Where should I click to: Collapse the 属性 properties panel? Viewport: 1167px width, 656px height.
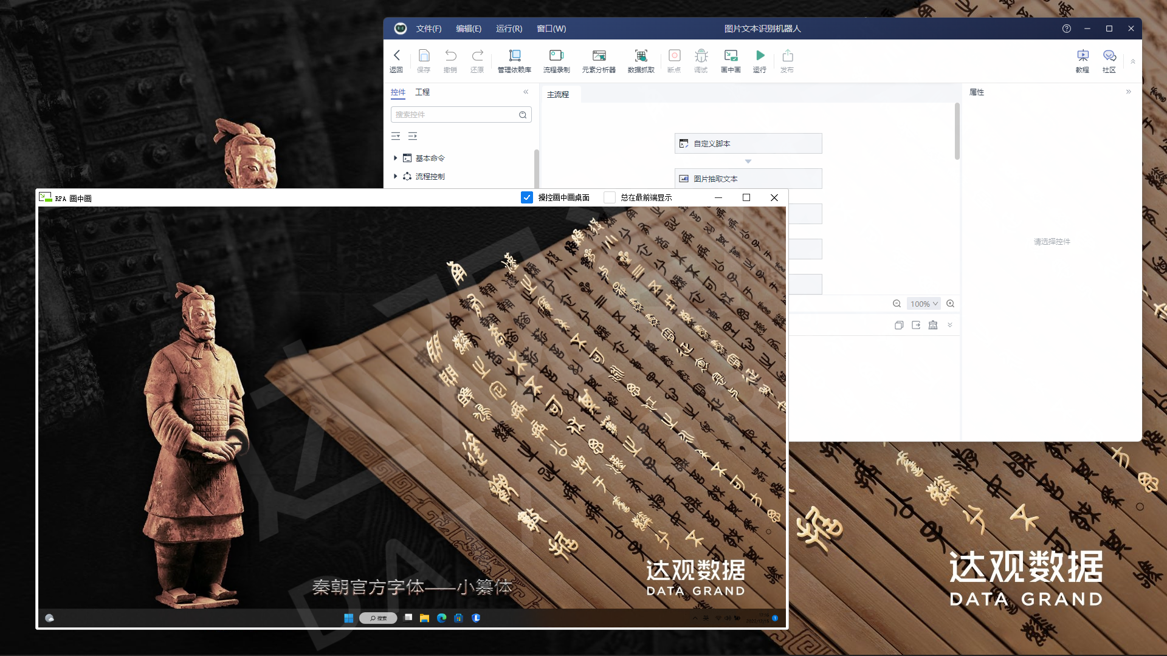(x=1129, y=92)
